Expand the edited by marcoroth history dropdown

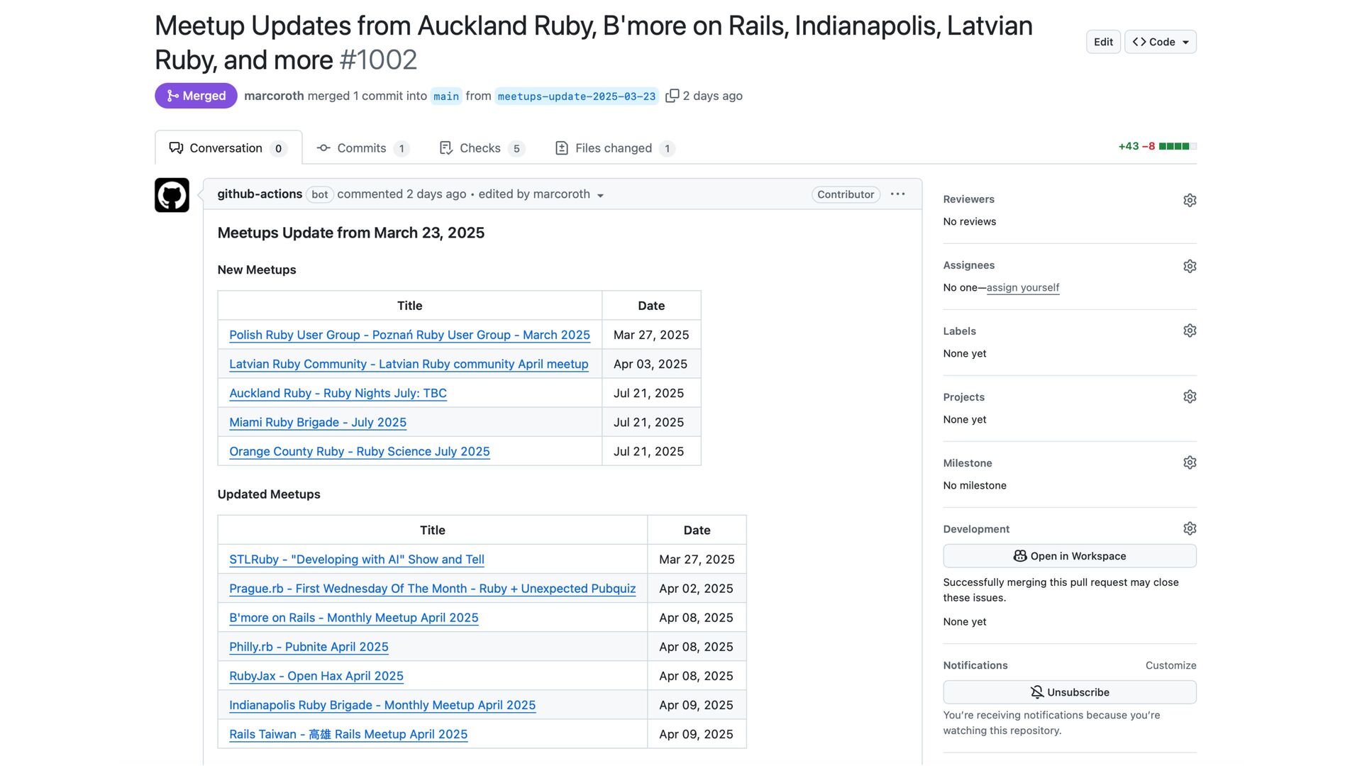click(x=600, y=196)
